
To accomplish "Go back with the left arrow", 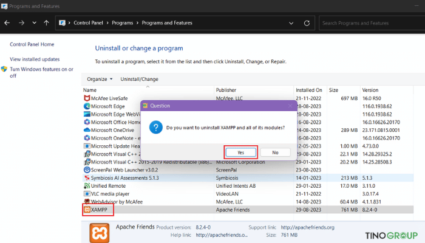I will coord(7,23).
